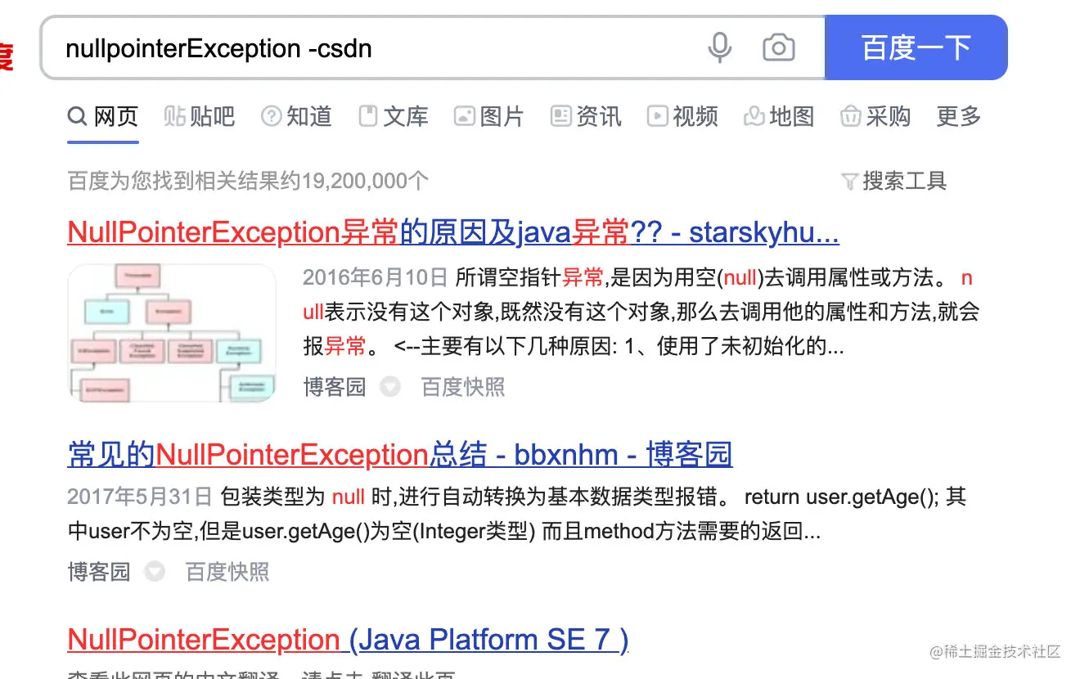The image size is (1080, 679).
Task: Click 博客园 source under the starskyhu result
Action: point(334,386)
